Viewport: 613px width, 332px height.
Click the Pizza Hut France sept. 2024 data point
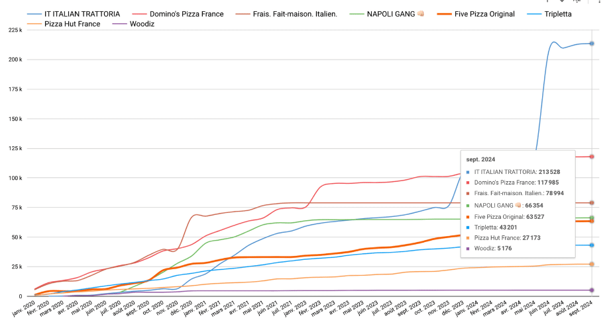tap(592, 264)
